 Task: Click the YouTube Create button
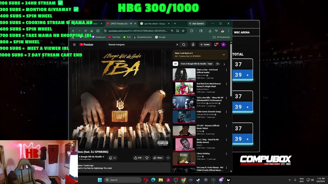(205, 44)
